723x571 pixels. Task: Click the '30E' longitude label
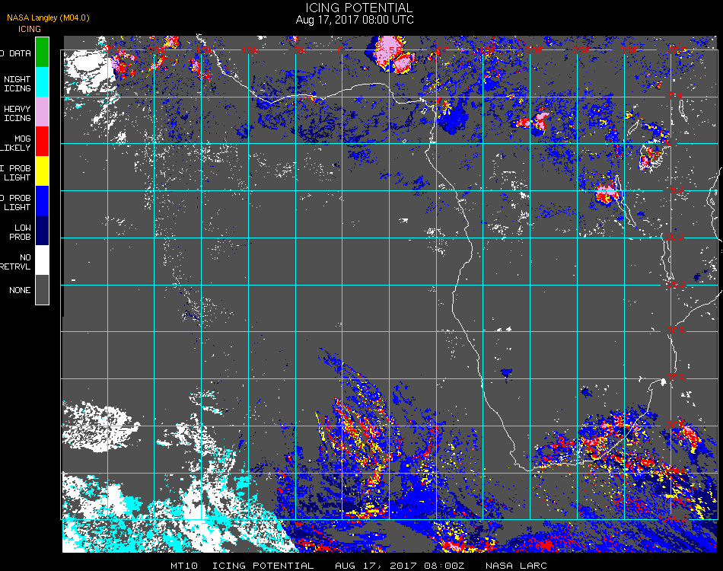(x=629, y=50)
